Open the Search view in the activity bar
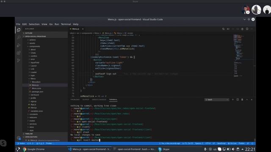The height and width of the screenshot is (152, 271). coord(19,38)
